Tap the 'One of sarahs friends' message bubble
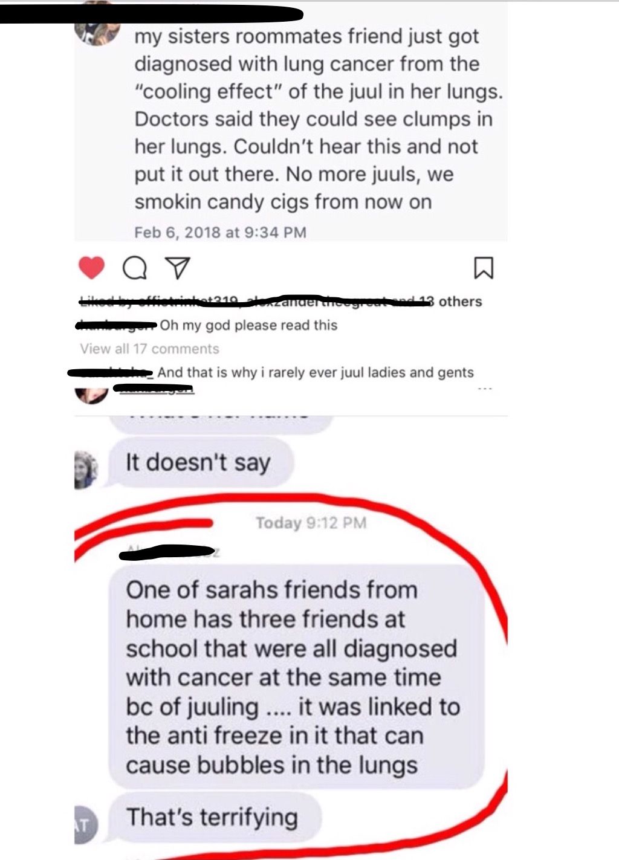The width and height of the screenshot is (619, 860). tap(296, 677)
